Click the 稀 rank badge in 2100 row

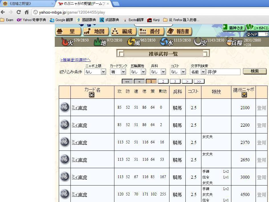tap(64, 107)
